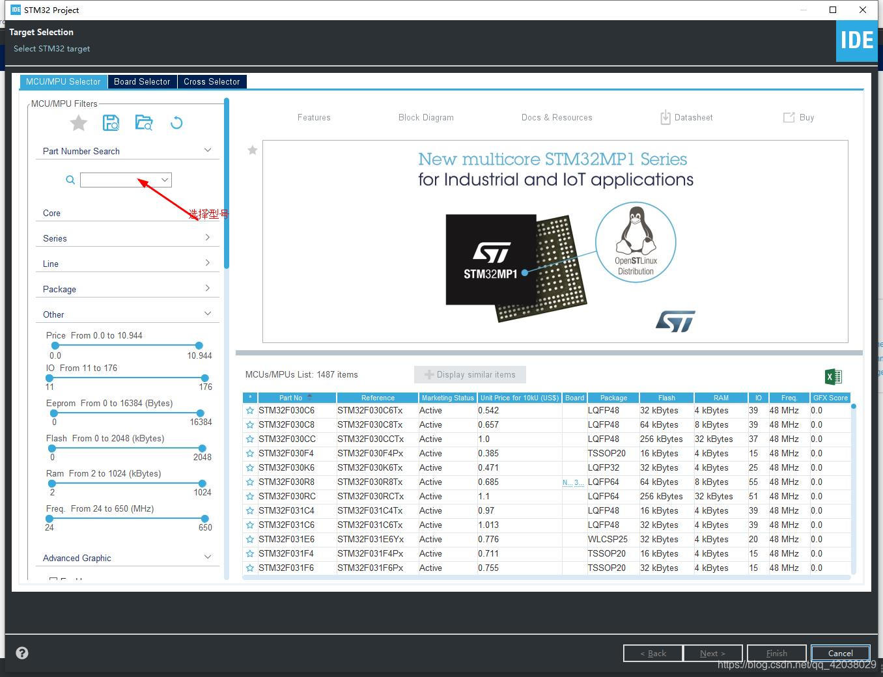Adjust the Ram minimum slider handle
Viewport: 883px width, 677px height.
click(52, 484)
